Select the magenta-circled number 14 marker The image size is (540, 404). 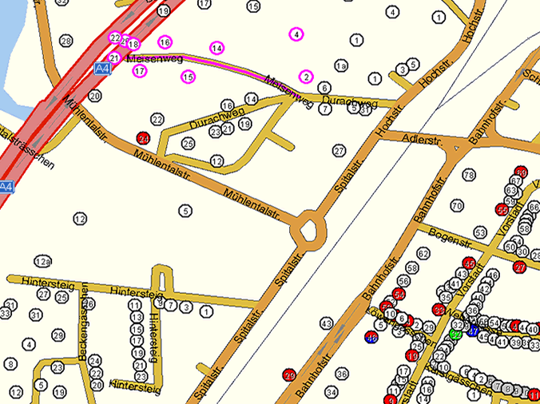(x=216, y=49)
